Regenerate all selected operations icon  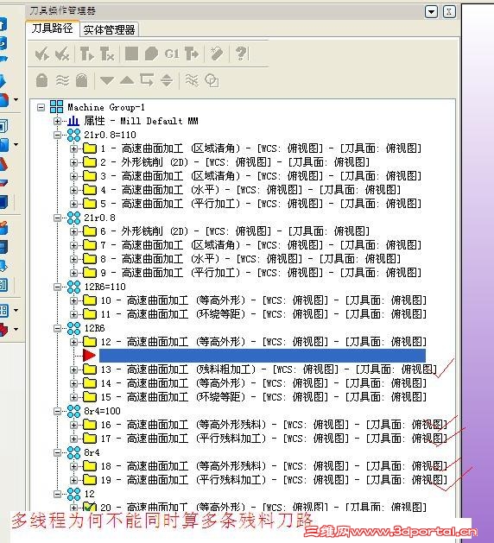coord(86,54)
